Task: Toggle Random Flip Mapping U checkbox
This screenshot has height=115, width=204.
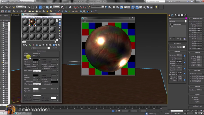Action: coord(191,76)
